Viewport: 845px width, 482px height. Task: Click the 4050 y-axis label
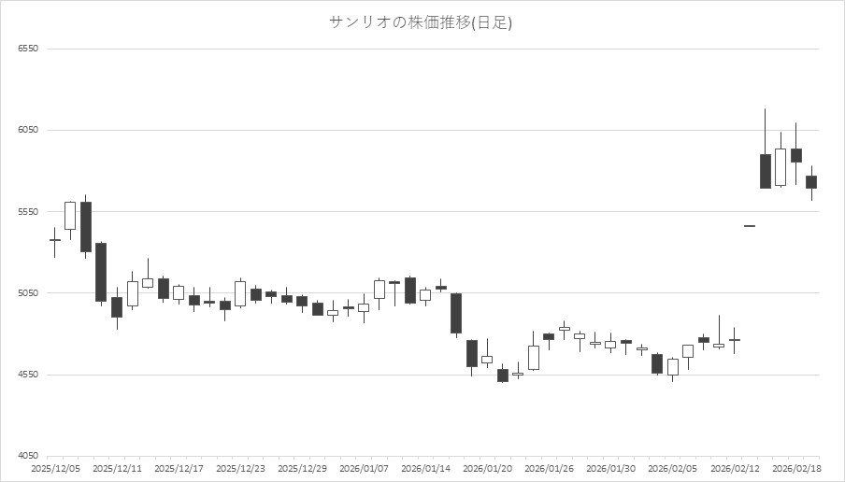tap(27, 457)
